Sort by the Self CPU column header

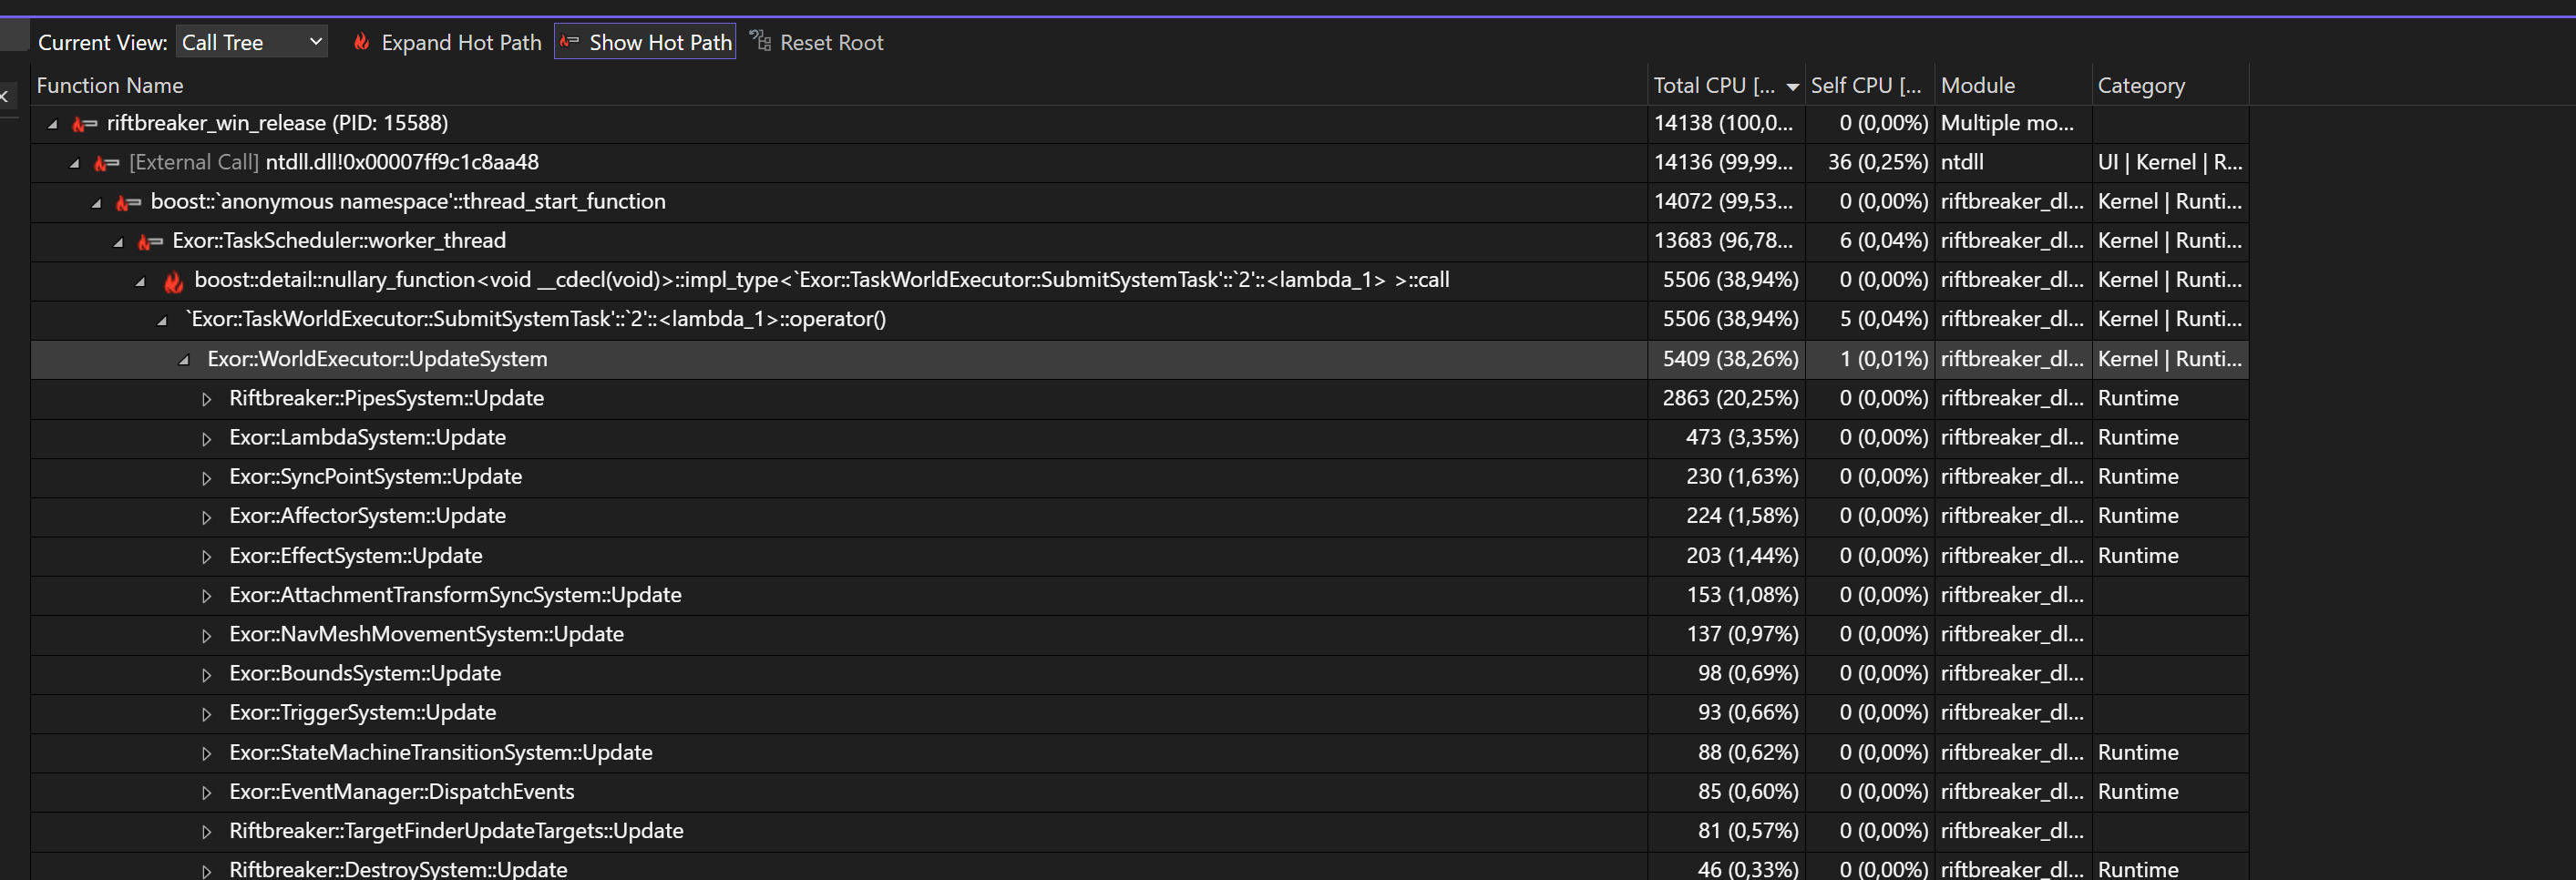point(1869,85)
